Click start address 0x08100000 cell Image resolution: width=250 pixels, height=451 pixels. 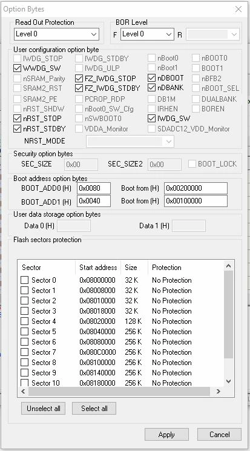click(x=97, y=363)
